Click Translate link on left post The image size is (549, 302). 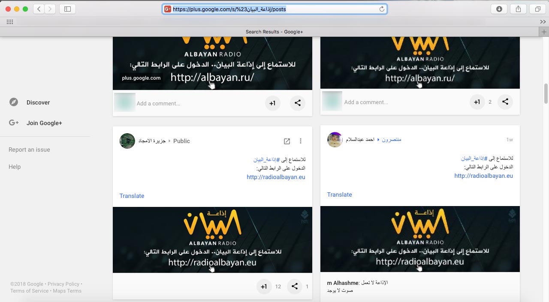132,196
